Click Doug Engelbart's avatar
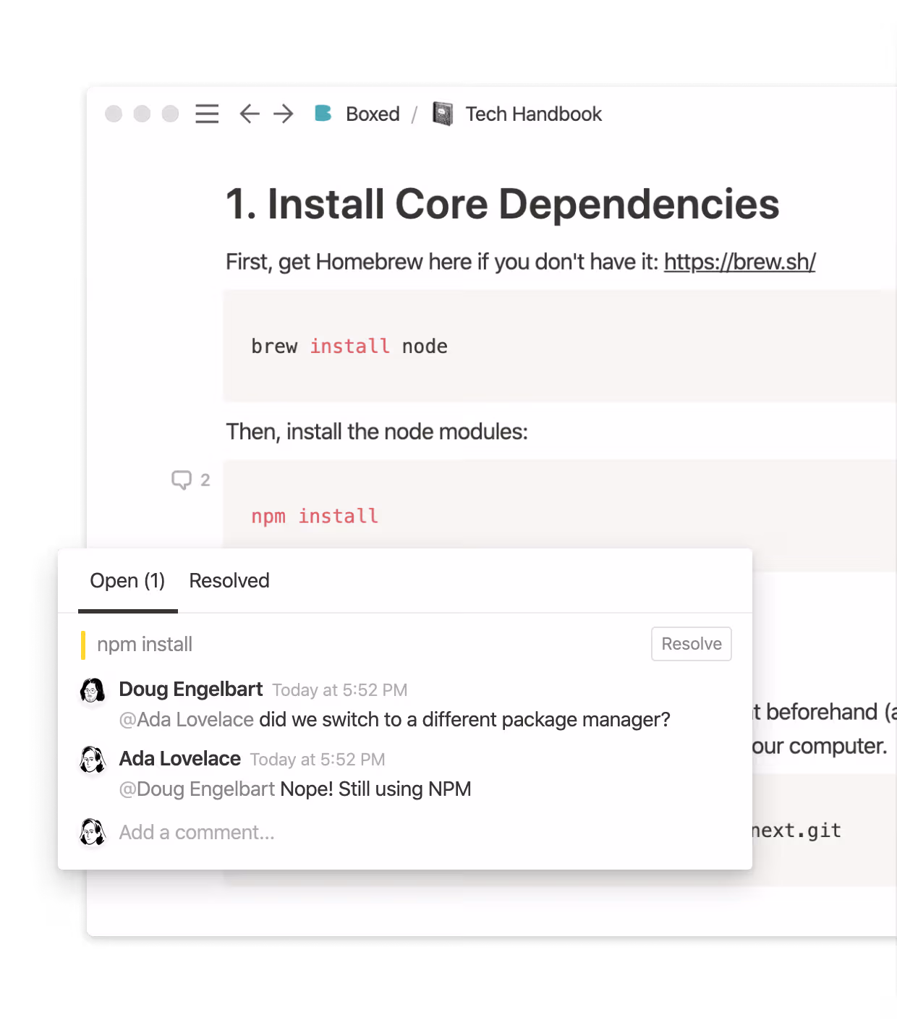The height and width of the screenshot is (1023, 897). [x=91, y=690]
